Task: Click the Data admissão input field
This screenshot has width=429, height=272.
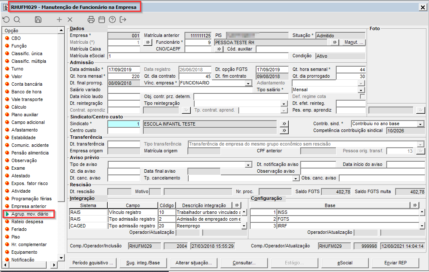Action: 124,70
